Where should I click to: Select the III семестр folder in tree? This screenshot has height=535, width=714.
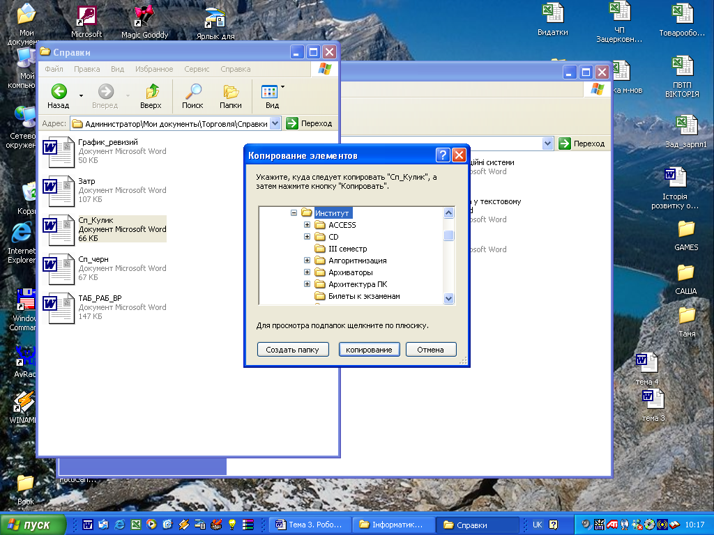(347, 249)
